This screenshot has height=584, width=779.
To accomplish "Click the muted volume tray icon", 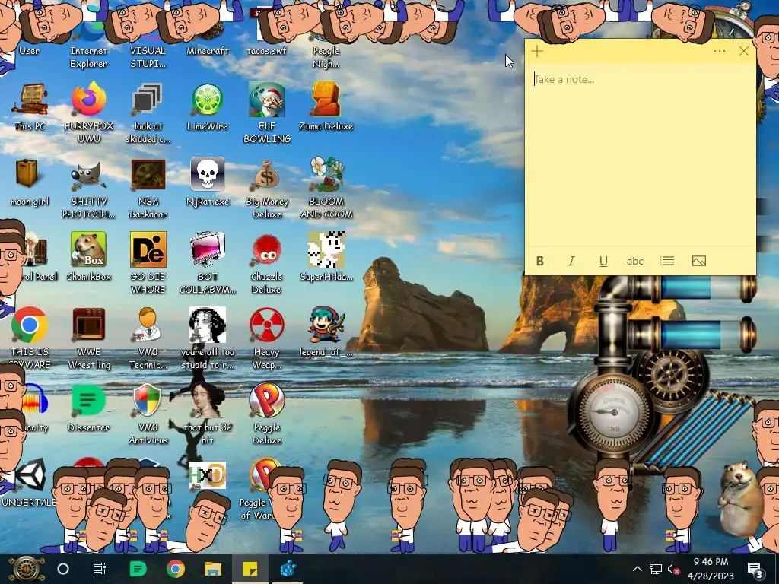I will coord(673,569).
